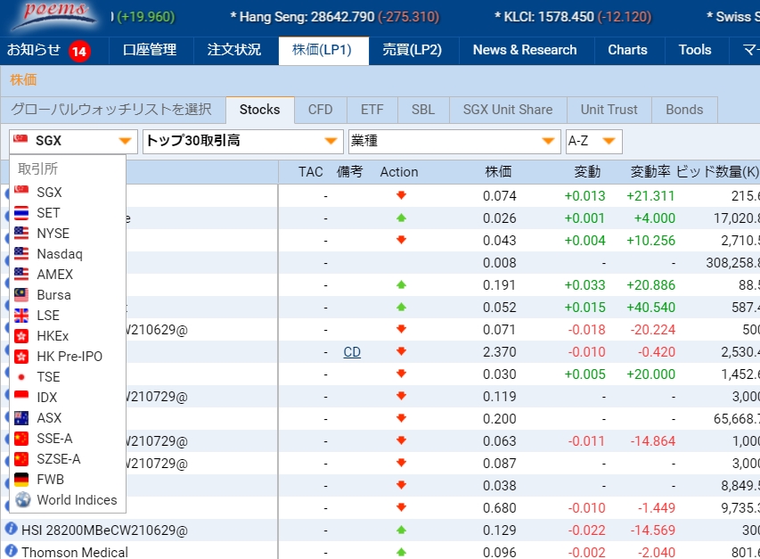Open HSI 28200MBeCW210629@ counter
The width and height of the screenshot is (760, 559).
pos(105,530)
